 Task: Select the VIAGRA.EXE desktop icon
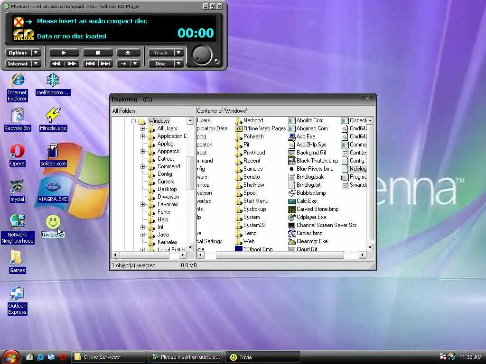tap(53, 191)
